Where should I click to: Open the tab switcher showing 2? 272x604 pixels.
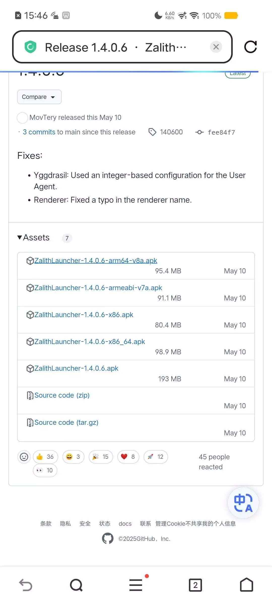[195, 585]
